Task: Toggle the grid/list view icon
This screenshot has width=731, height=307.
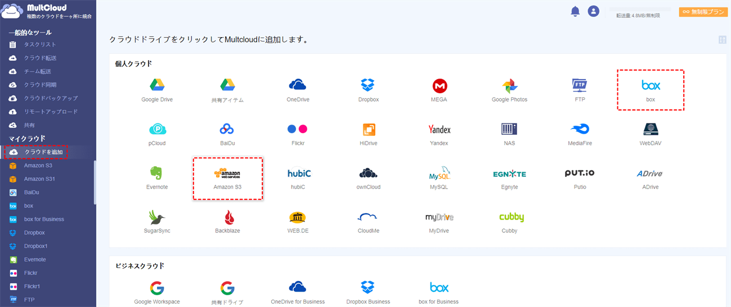Action: pyautogui.click(x=722, y=39)
